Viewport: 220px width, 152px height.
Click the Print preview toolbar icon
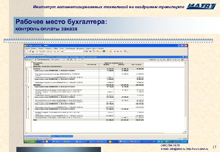[51, 52]
